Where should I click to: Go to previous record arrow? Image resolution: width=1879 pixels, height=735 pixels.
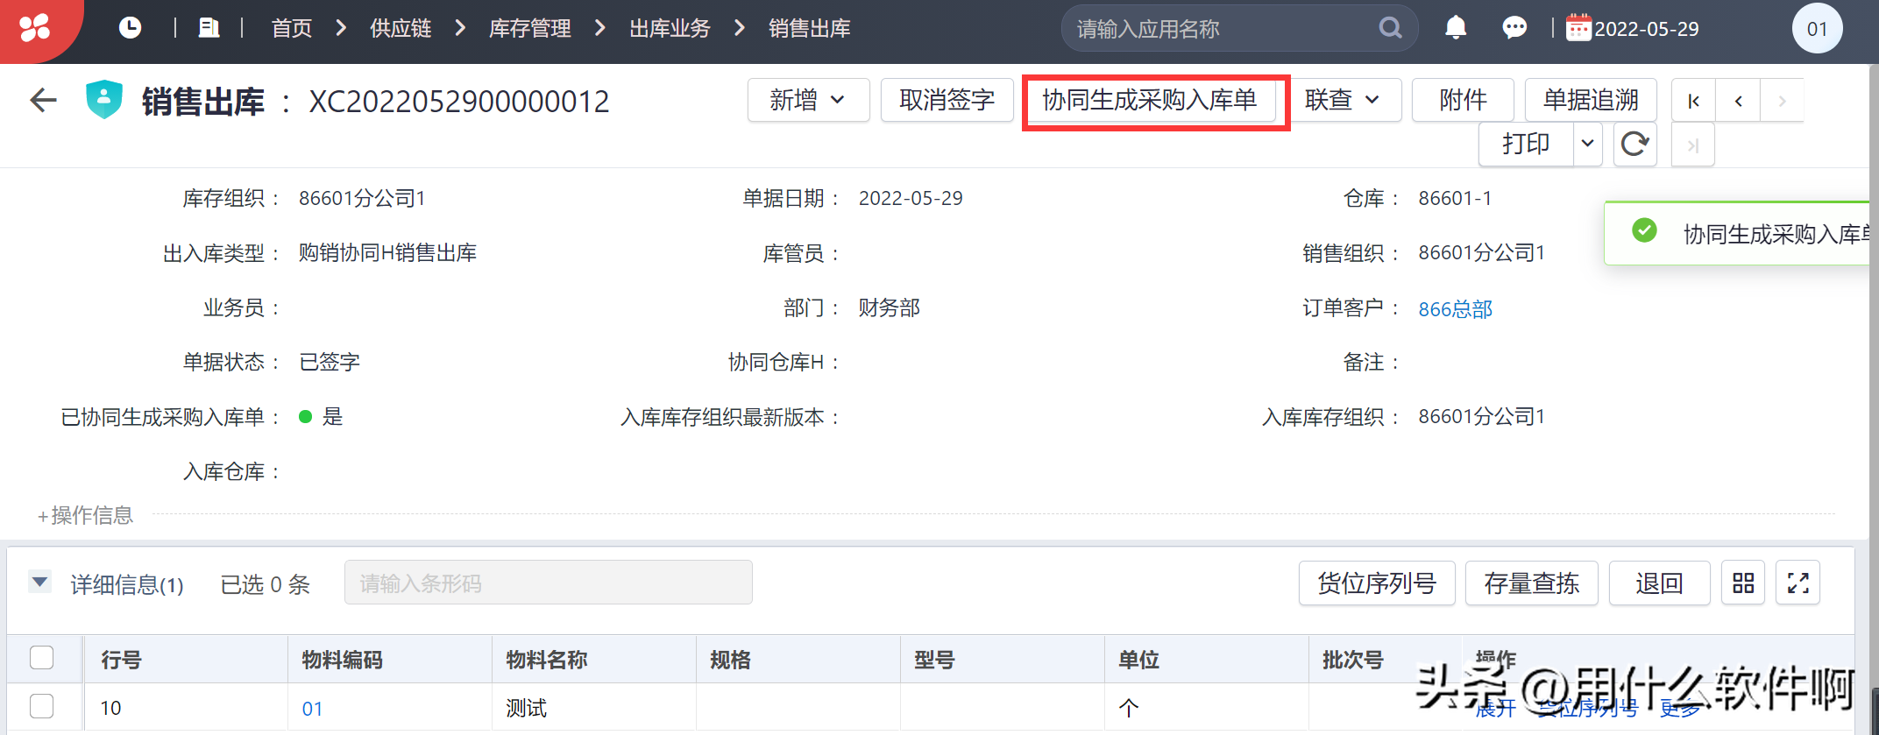[x=1738, y=101]
